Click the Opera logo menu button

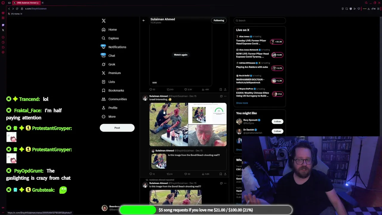(x=3, y=3)
